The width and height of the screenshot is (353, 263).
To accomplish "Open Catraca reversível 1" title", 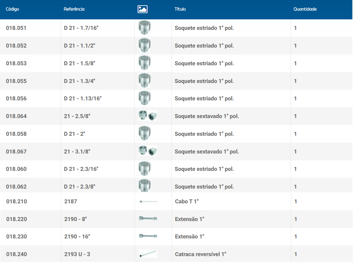I will coord(201,254).
